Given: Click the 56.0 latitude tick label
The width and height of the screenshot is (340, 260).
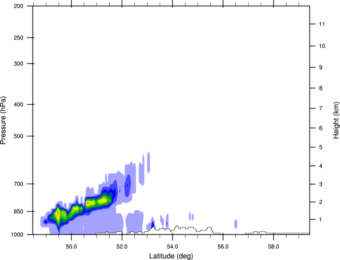Looking at the screenshot, I should [x=223, y=247].
